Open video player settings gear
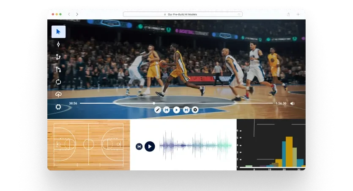 (195, 110)
